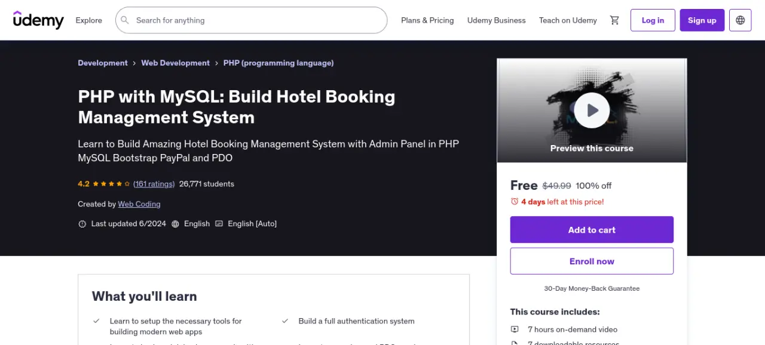Click the course title heading
Viewport: 765px width, 345px height.
tap(237, 107)
